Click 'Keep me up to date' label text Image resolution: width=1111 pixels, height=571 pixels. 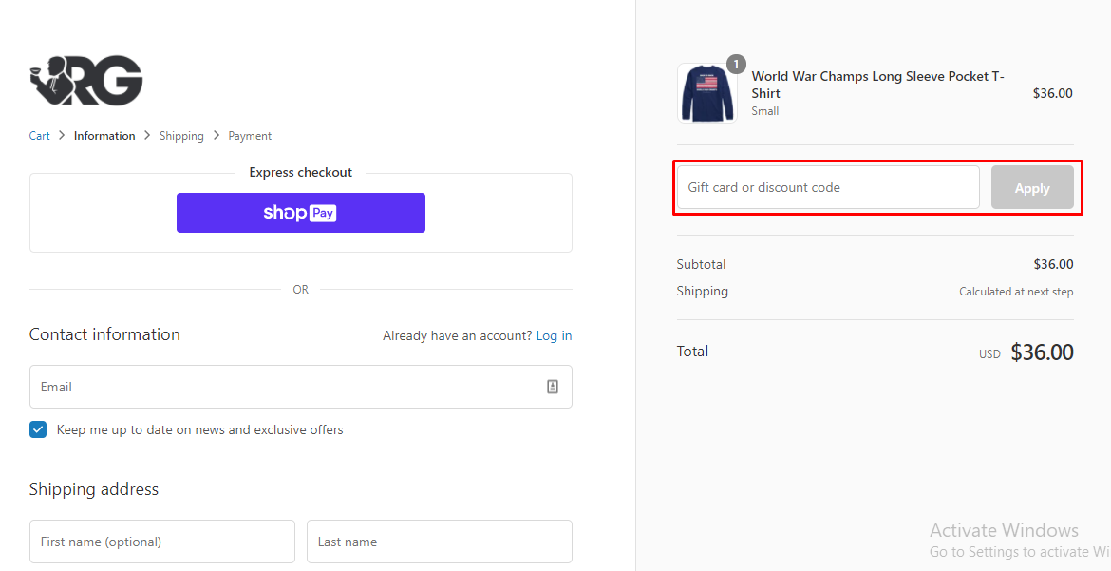[199, 429]
